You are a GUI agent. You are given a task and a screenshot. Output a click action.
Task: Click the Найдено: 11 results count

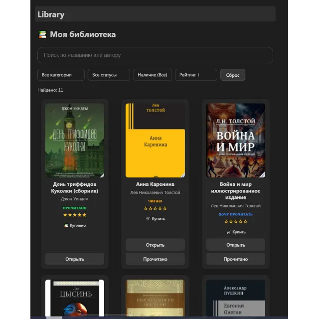pyautogui.click(x=50, y=90)
